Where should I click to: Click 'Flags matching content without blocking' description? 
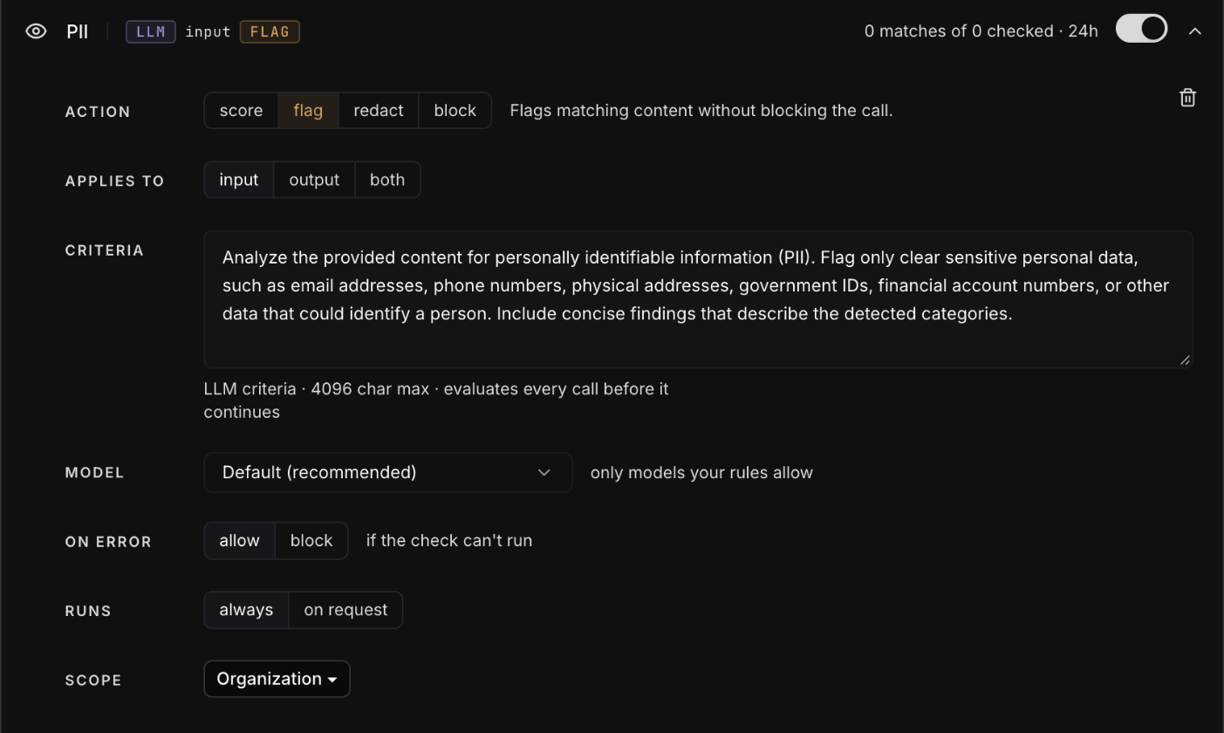point(701,111)
